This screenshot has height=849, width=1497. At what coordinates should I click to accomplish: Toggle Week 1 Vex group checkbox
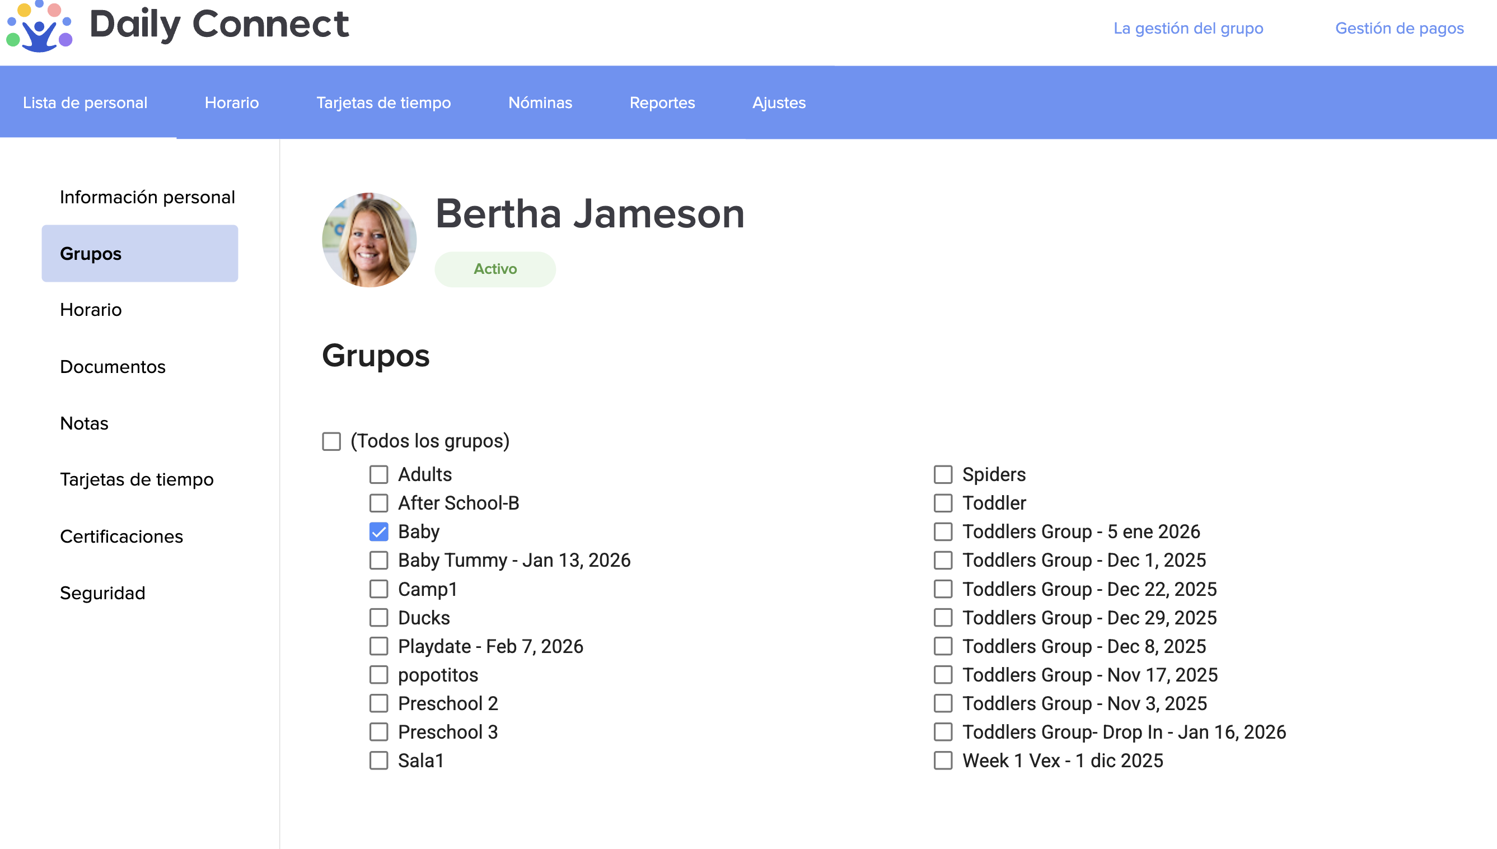point(943,761)
